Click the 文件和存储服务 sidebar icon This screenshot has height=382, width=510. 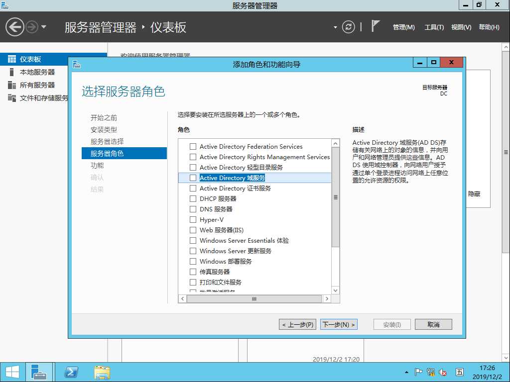point(12,98)
